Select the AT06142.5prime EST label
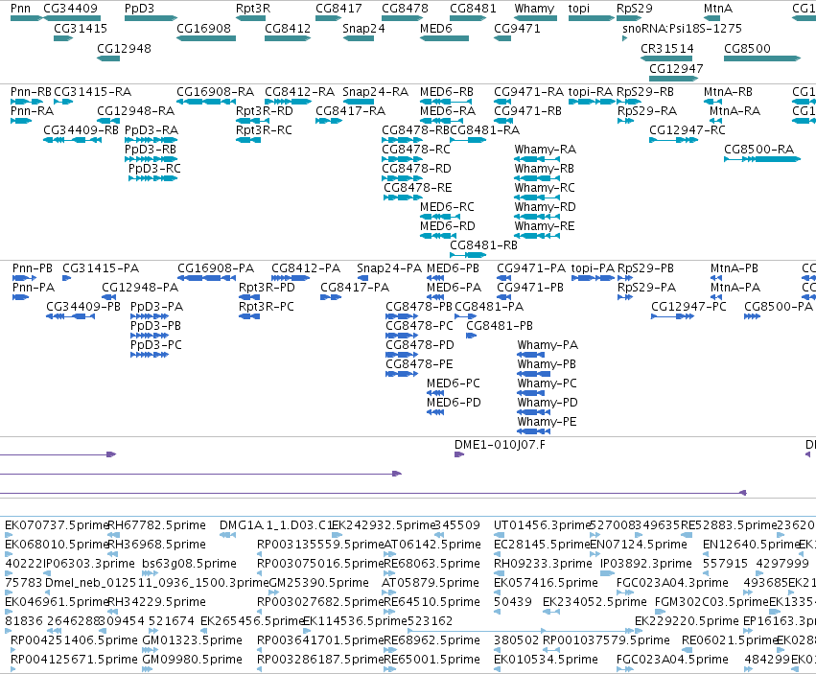This screenshot has width=816, height=674. (432, 545)
